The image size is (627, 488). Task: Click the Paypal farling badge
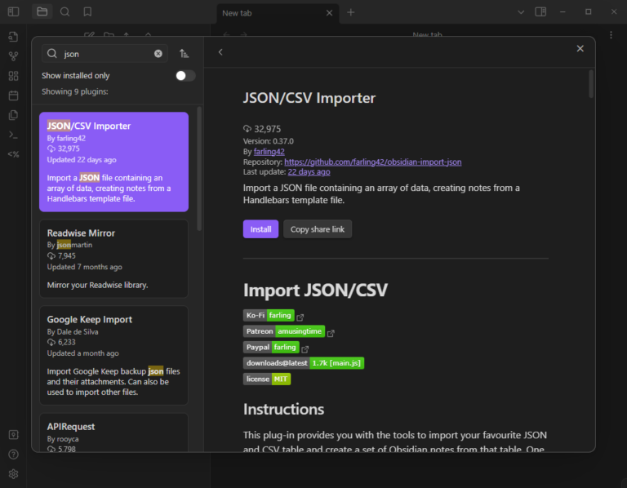(x=271, y=348)
